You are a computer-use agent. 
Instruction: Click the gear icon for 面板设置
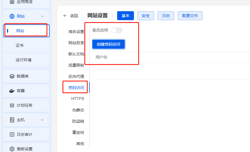pos(12,149)
